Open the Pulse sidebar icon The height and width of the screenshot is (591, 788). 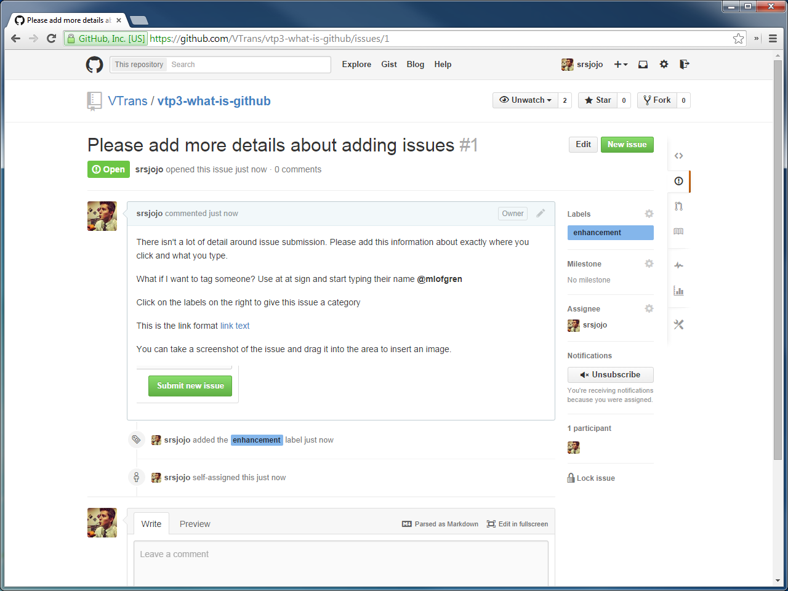coord(678,265)
